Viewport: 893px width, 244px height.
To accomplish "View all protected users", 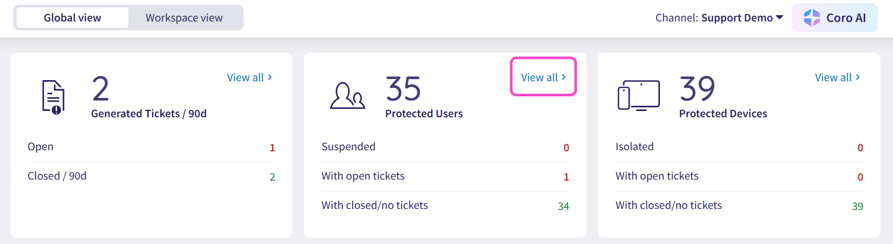I will click(543, 77).
